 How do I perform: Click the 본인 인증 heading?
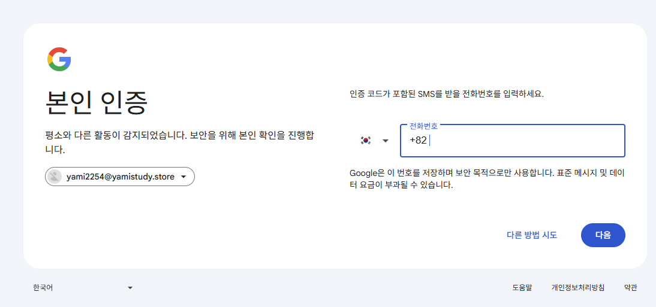point(96,103)
